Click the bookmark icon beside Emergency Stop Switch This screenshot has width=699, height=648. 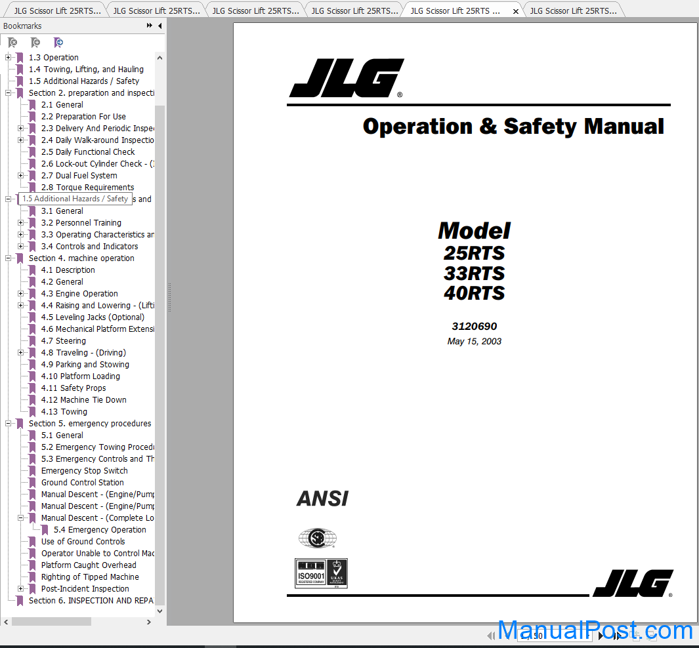pyautogui.click(x=32, y=471)
